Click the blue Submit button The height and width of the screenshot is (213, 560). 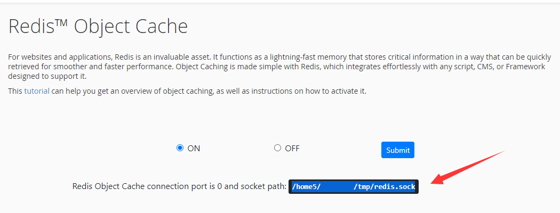(398, 150)
